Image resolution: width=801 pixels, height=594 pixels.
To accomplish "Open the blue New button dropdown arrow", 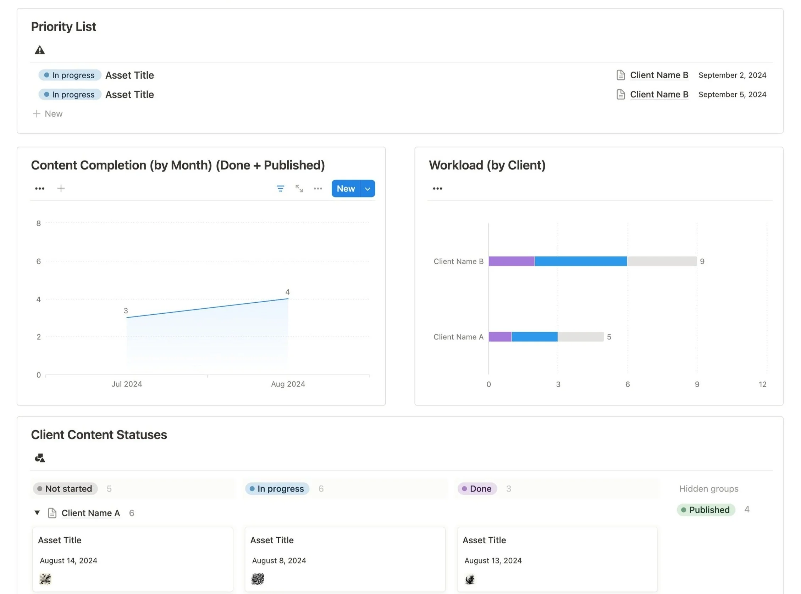I will (x=368, y=189).
